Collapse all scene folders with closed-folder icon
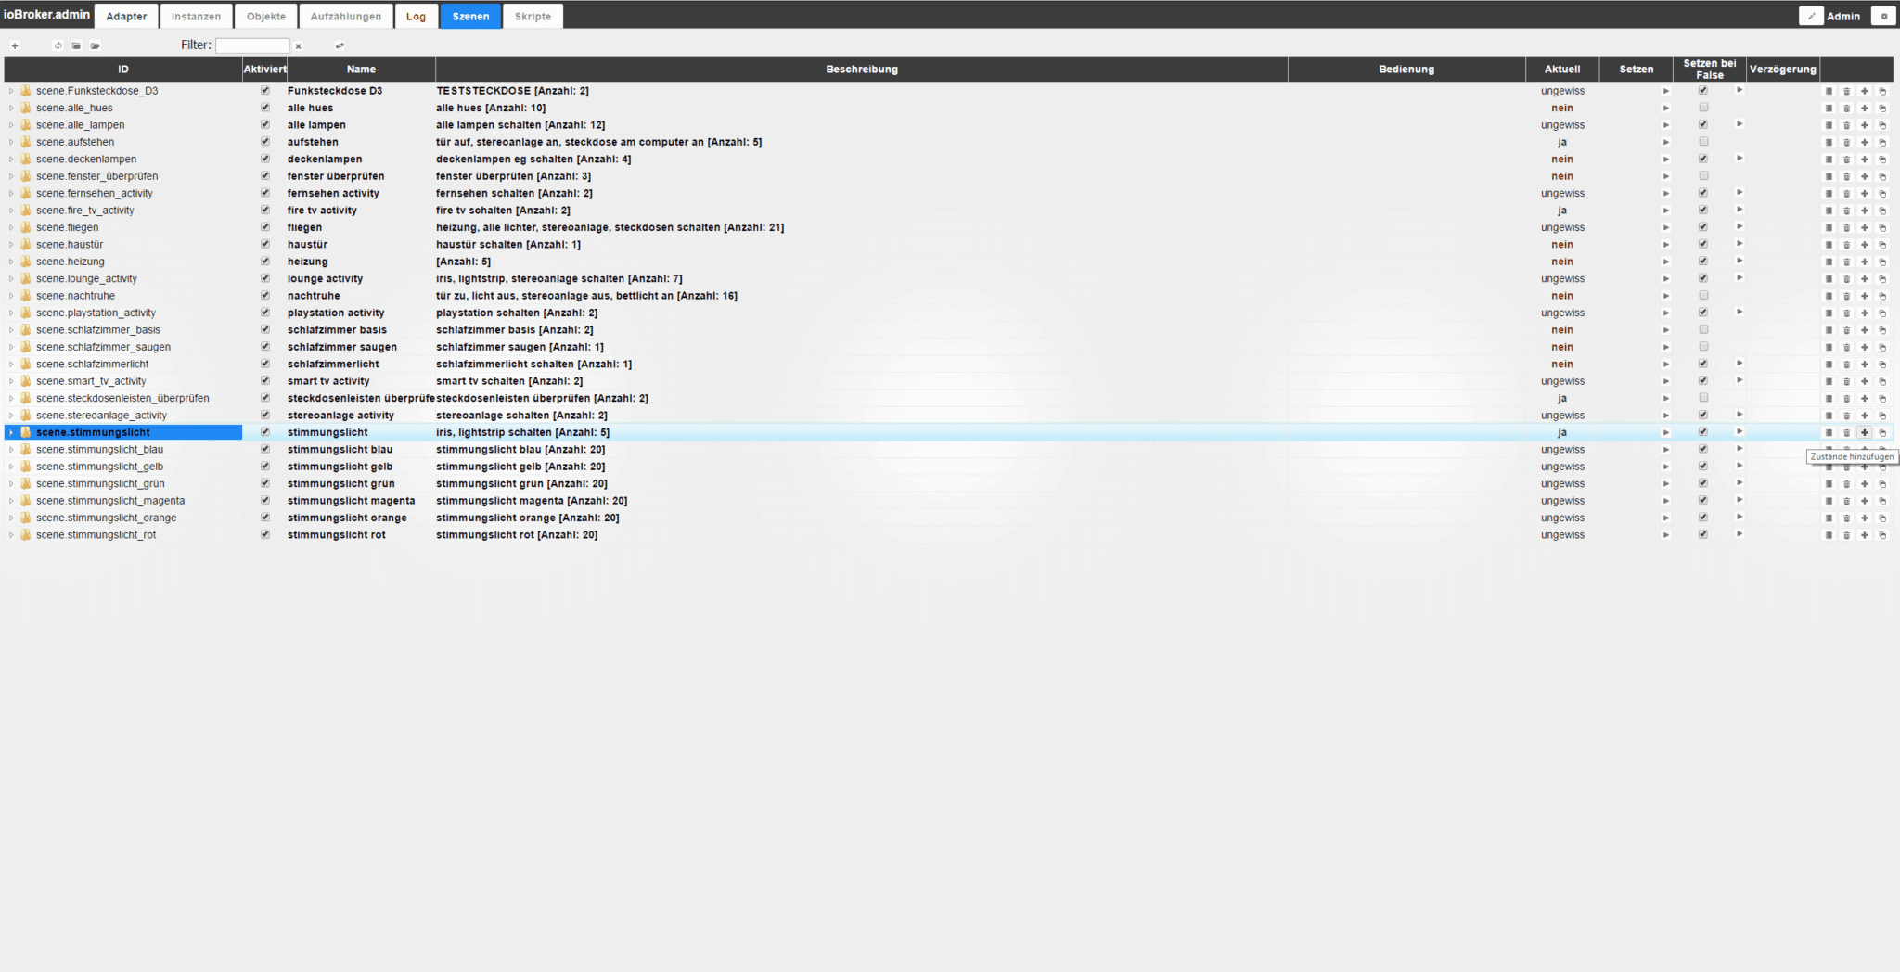This screenshot has width=1900, height=972. click(x=76, y=45)
